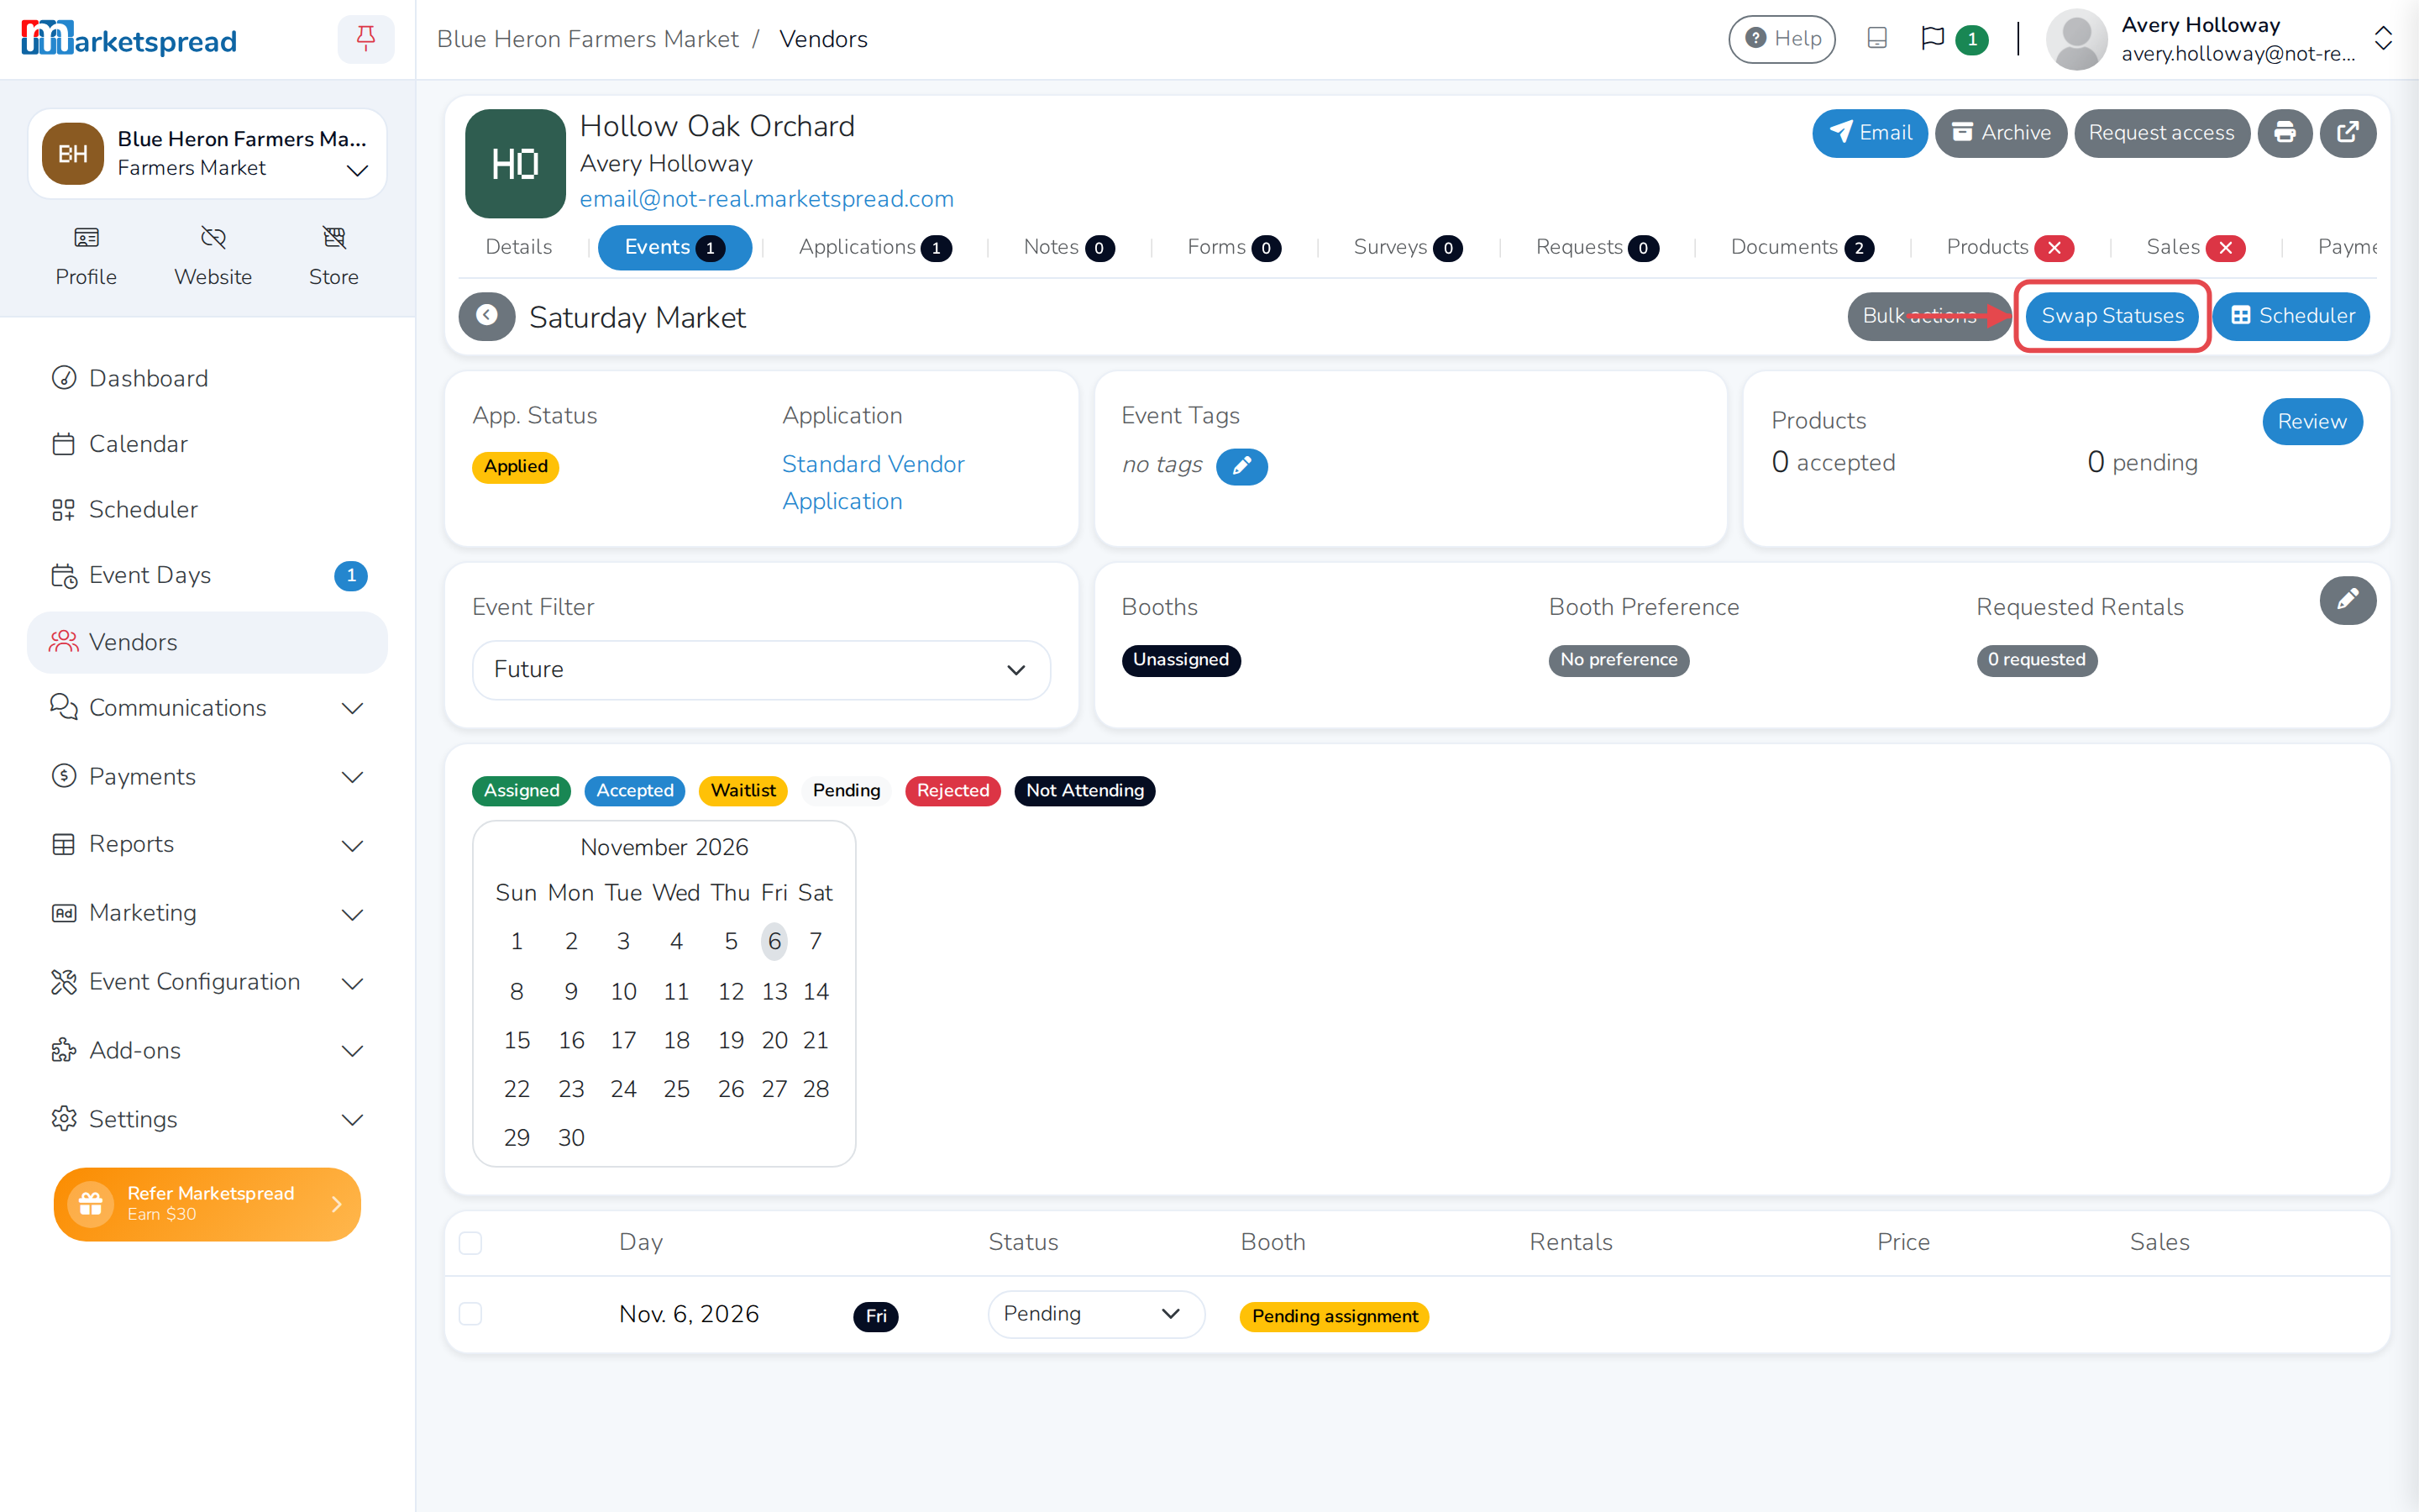The image size is (2419, 1512).
Task: Go back using Saturday Market arrow
Action: point(487,316)
